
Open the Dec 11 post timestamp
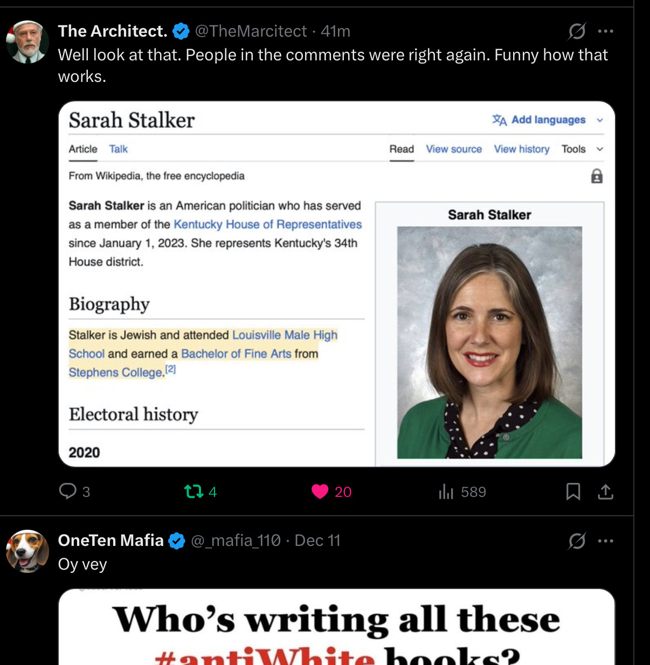tap(317, 541)
